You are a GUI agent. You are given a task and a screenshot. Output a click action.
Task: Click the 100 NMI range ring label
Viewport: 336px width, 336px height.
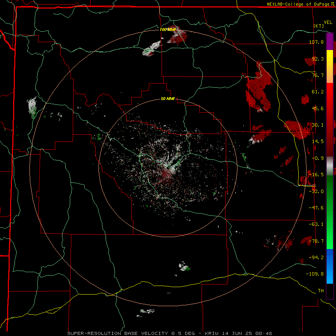tap(168, 29)
